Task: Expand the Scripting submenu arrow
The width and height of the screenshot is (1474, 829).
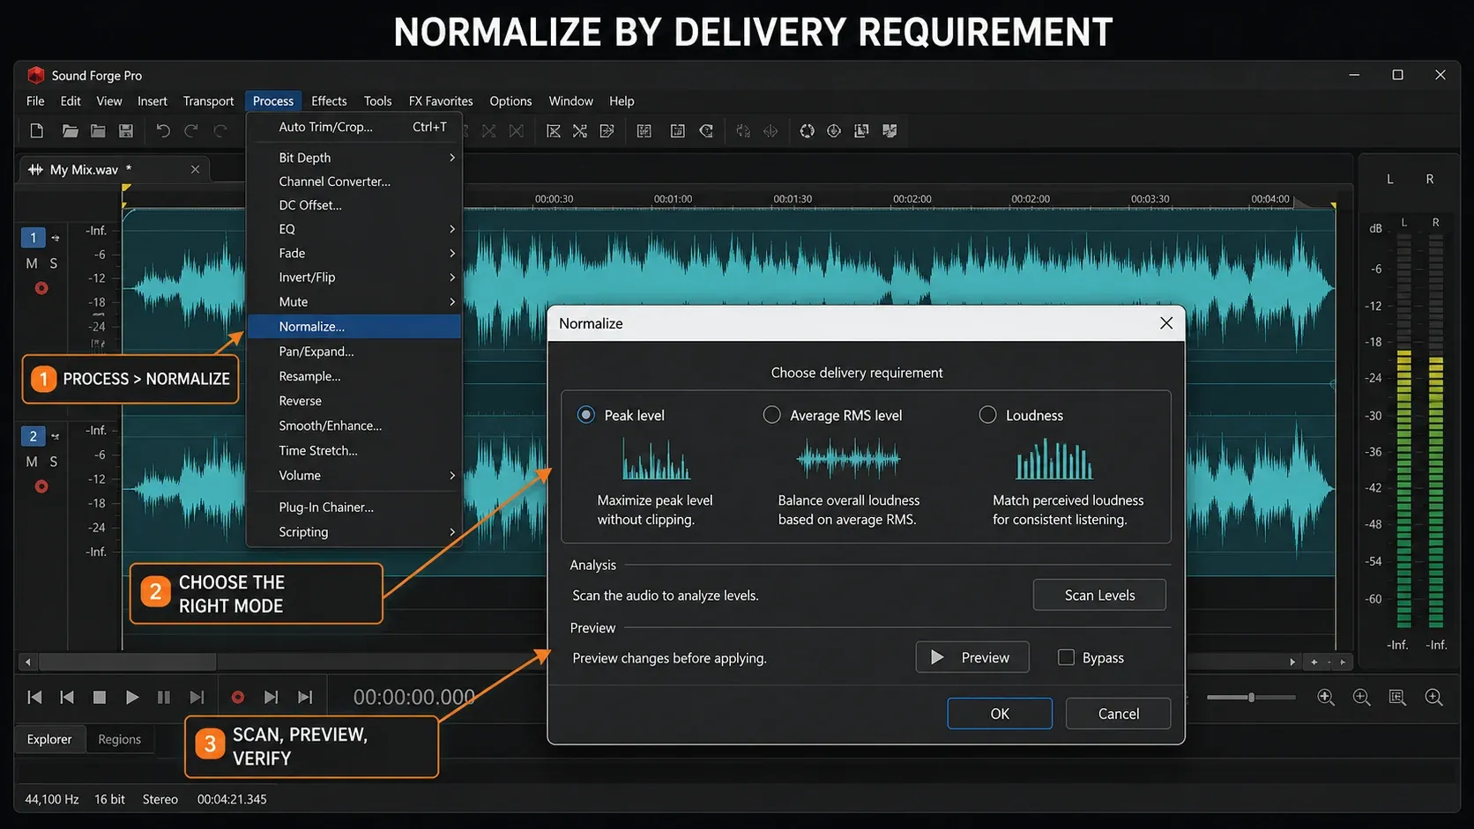Action: click(452, 532)
